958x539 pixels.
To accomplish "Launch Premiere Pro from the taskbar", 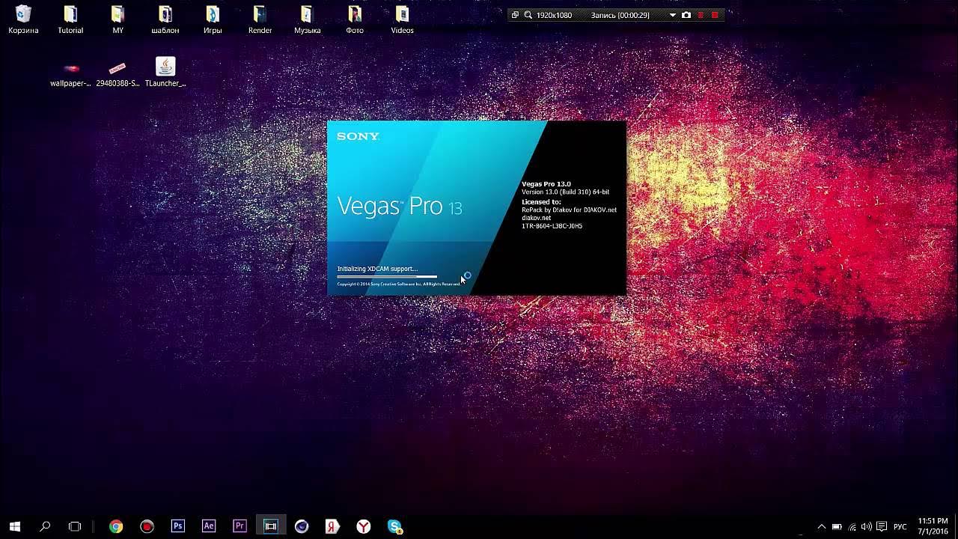I will pyautogui.click(x=239, y=526).
